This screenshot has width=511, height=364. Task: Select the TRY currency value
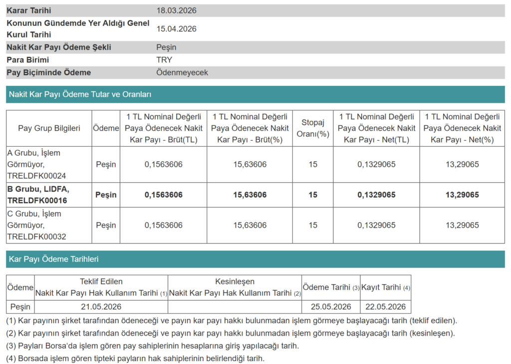click(x=164, y=60)
